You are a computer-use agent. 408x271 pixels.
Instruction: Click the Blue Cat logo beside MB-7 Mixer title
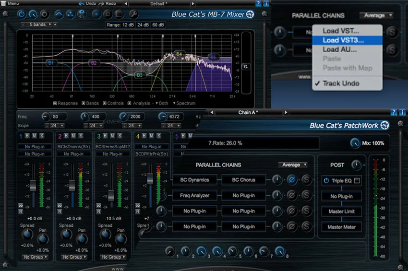[x=250, y=14]
